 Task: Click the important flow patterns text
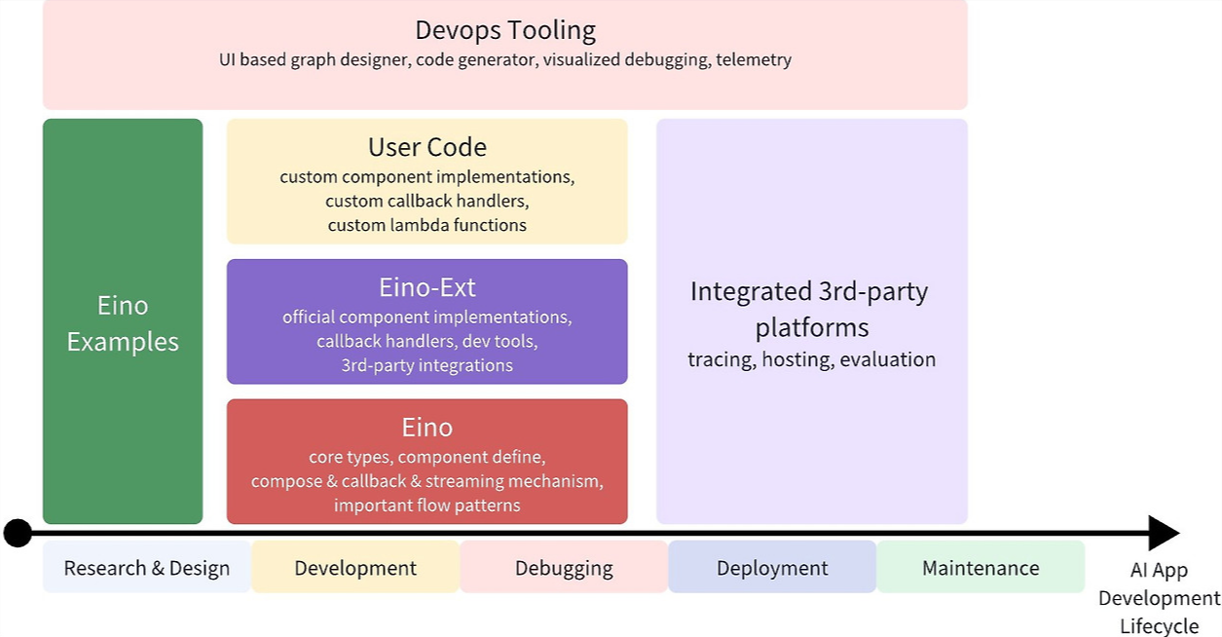pyautogui.click(x=426, y=505)
